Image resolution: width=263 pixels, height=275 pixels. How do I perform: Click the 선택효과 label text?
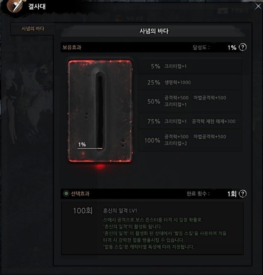point(80,194)
